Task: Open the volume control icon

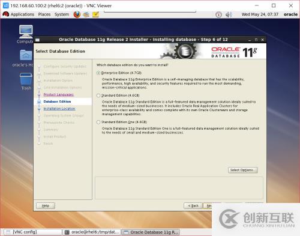Action: [x=229, y=14]
